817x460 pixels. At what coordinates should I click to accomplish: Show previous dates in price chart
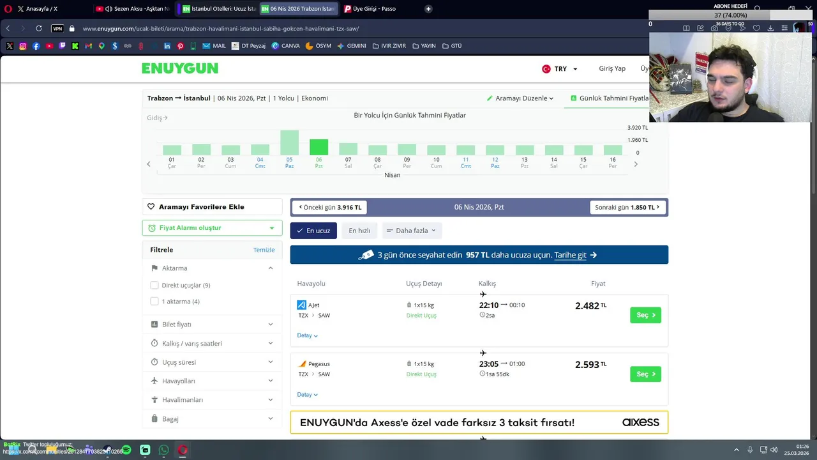click(x=149, y=164)
